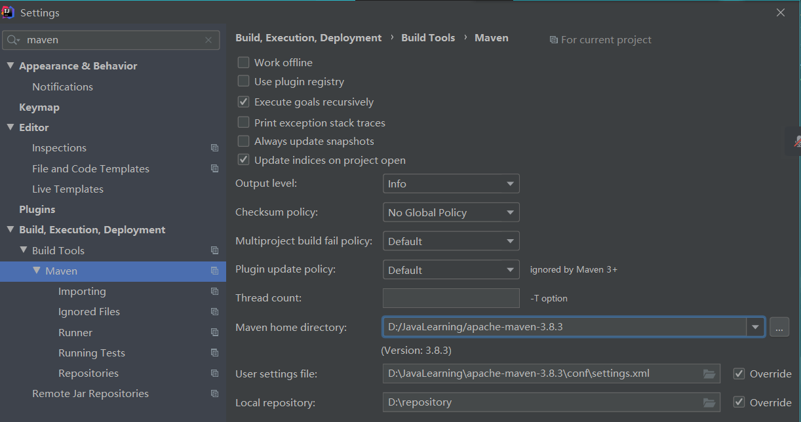The height and width of the screenshot is (422, 801).
Task: Collapse the Appearance & Behavior section
Action: pyautogui.click(x=10, y=66)
